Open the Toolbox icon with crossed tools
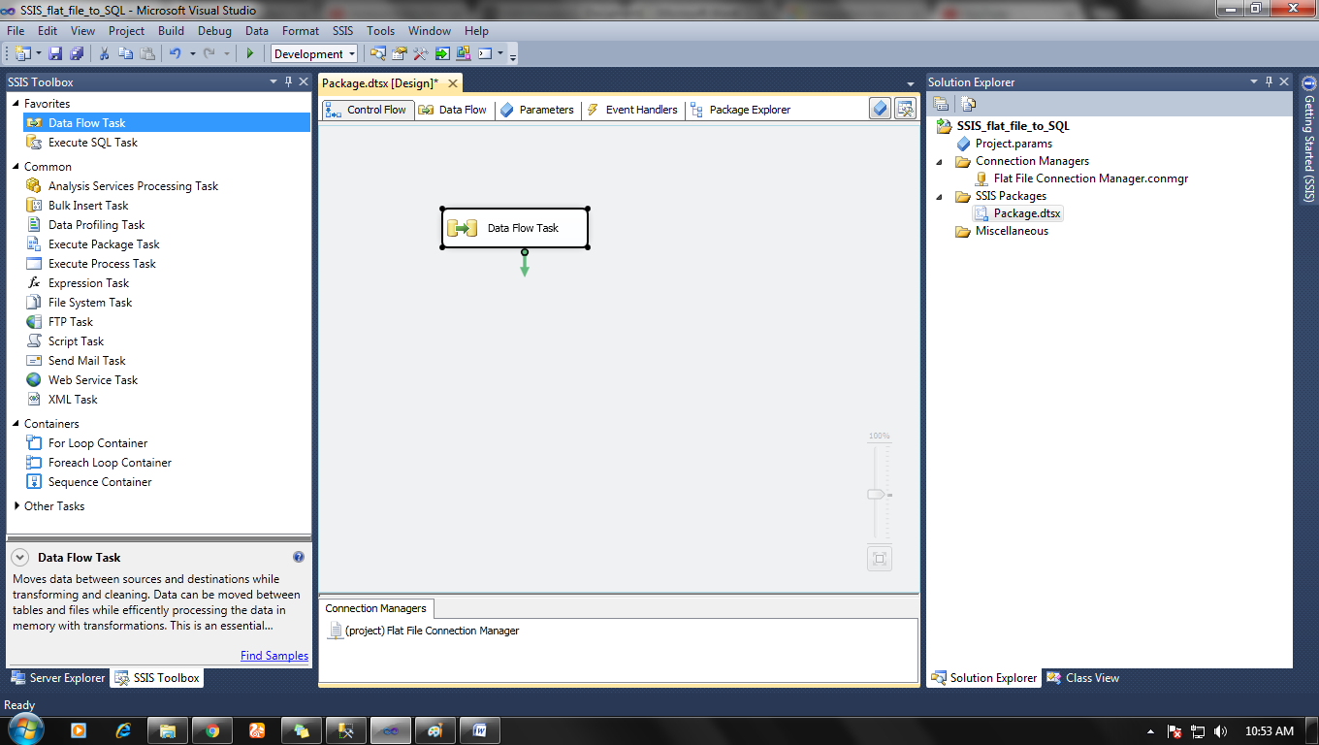The height and width of the screenshot is (745, 1319). 420,53
